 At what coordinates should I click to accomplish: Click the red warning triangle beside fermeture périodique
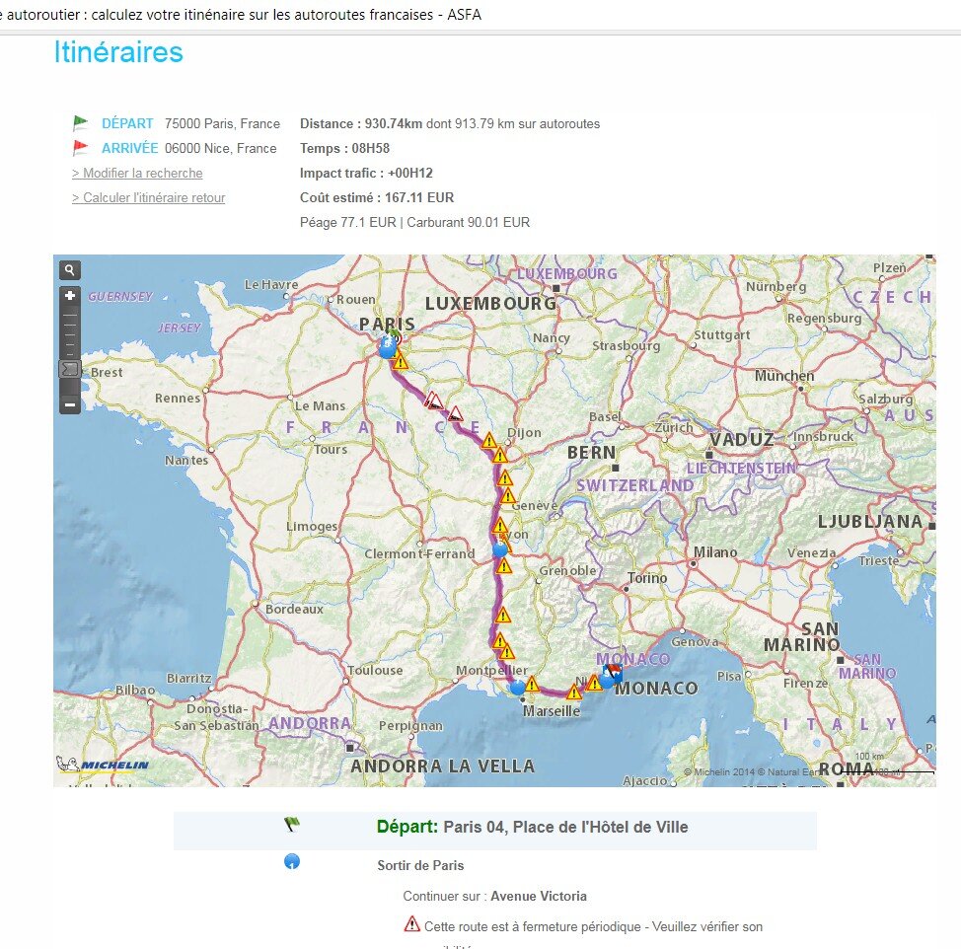pyautogui.click(x=411, y=924)
